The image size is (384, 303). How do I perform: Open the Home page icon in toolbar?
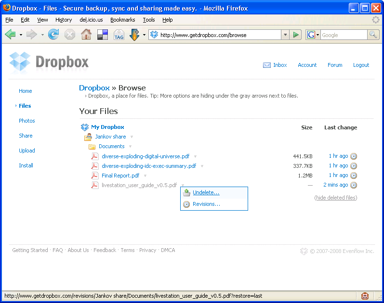pos(86,34)
